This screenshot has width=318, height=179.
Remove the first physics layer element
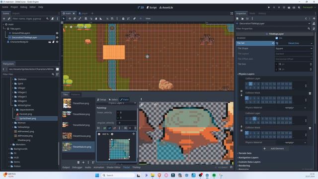pos(310,93)
